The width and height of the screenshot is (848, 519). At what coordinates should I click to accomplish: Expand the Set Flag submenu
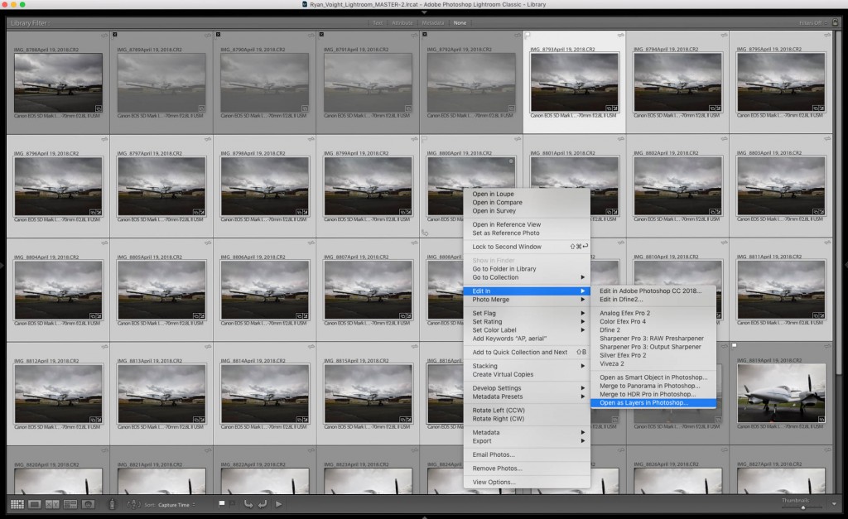click(x=527, y=313)
